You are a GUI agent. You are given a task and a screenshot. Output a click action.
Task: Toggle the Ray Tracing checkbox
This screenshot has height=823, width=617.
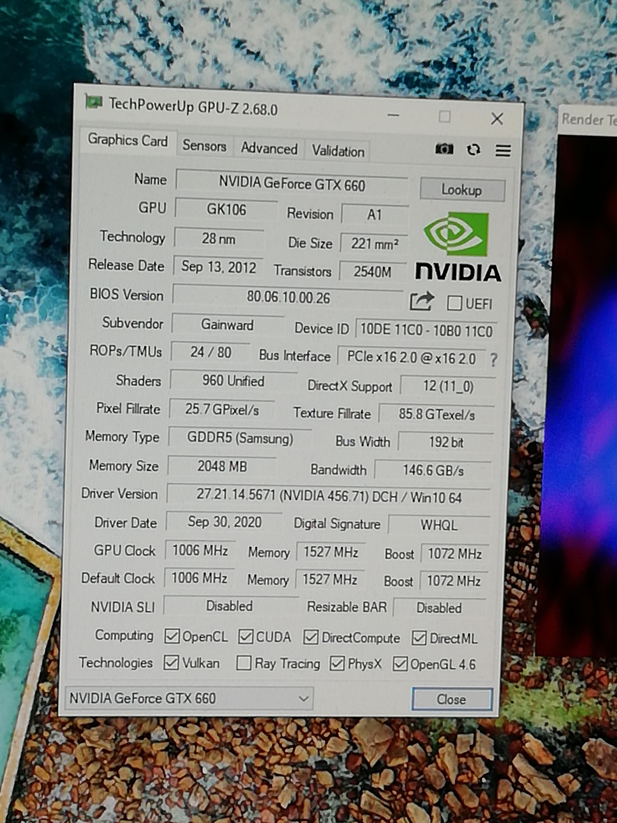point(244,663)
